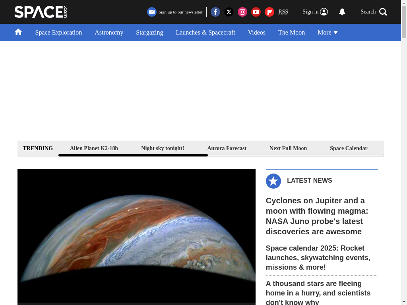Open trending Next Full Moon link
Viewport: 407px width, 305px height.
(288, 149)
